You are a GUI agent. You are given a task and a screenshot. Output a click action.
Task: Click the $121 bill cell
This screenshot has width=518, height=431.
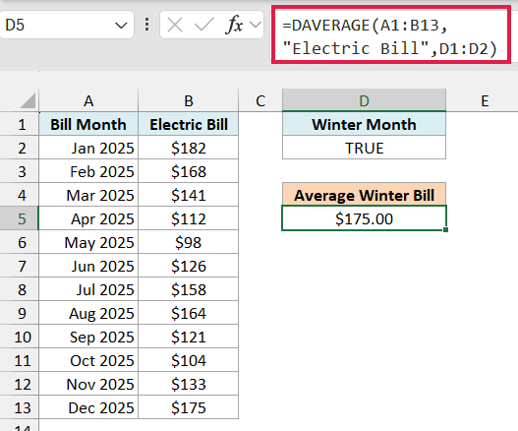coord(189,337)
